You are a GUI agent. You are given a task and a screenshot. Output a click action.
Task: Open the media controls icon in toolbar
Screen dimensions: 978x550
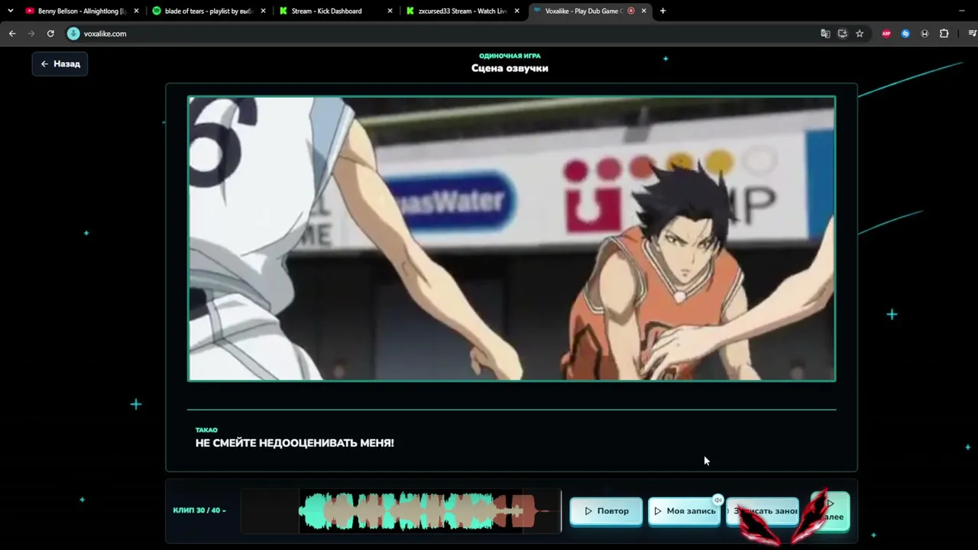972,34
